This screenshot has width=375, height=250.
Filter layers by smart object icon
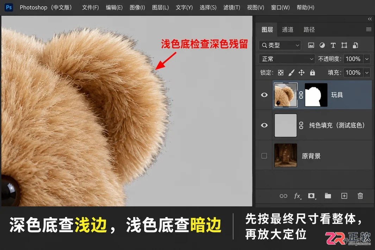tap(355, 45)
